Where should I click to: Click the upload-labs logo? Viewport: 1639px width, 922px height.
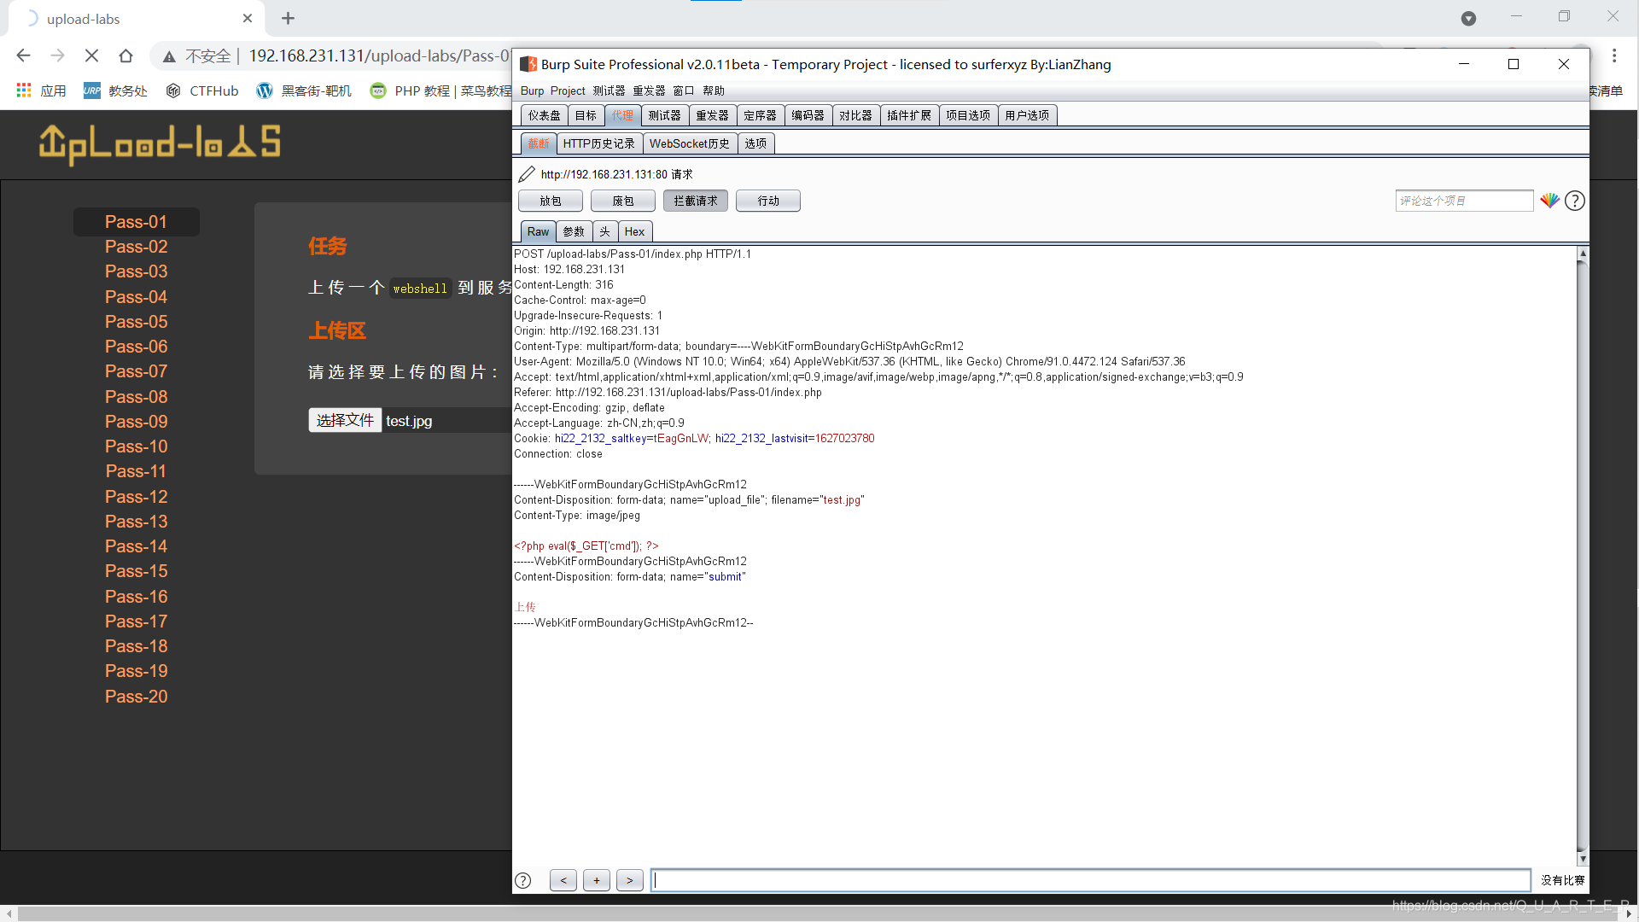[x=160, y=143]
